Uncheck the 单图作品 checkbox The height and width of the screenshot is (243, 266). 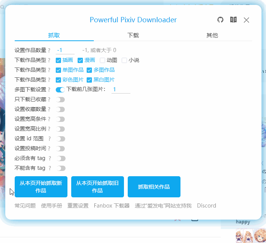pos(58,70)
